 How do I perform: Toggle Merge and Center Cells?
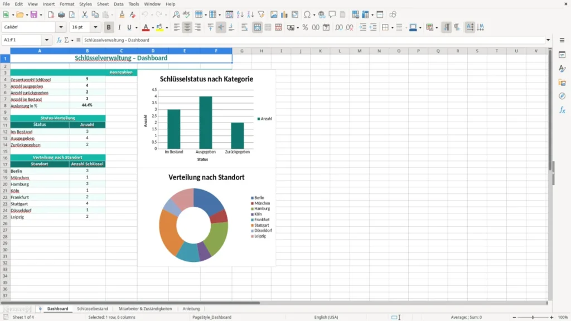(x=258, y=27)
